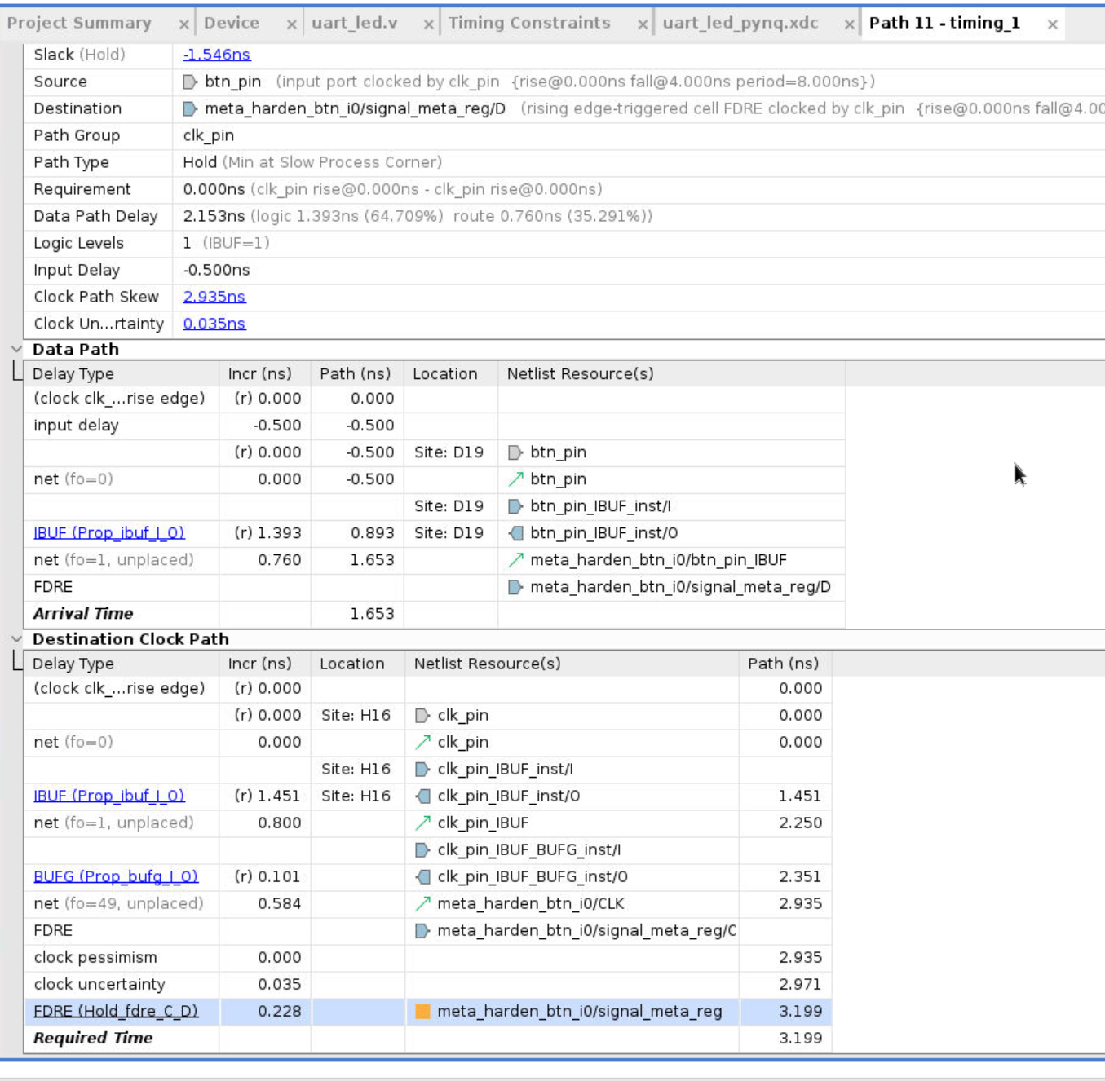Open the Clock Path Skew 2.935ns link

pyautogui.click(x=214, y=297)
